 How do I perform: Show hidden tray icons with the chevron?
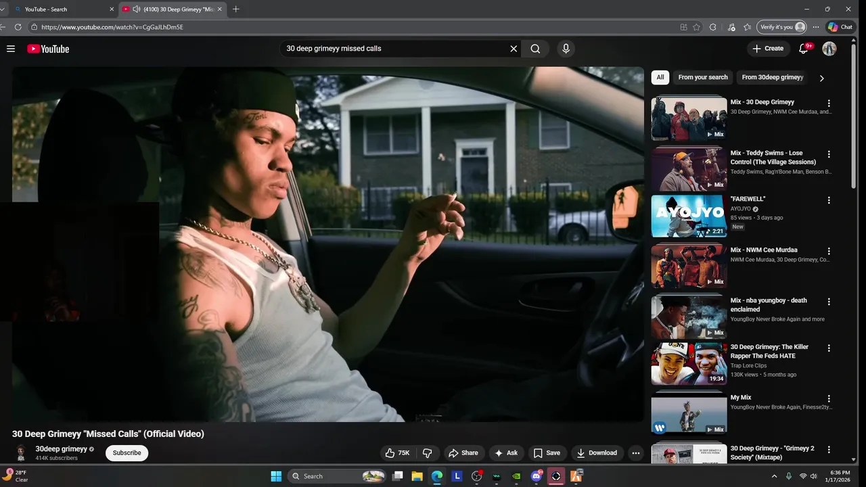[774, 476]
